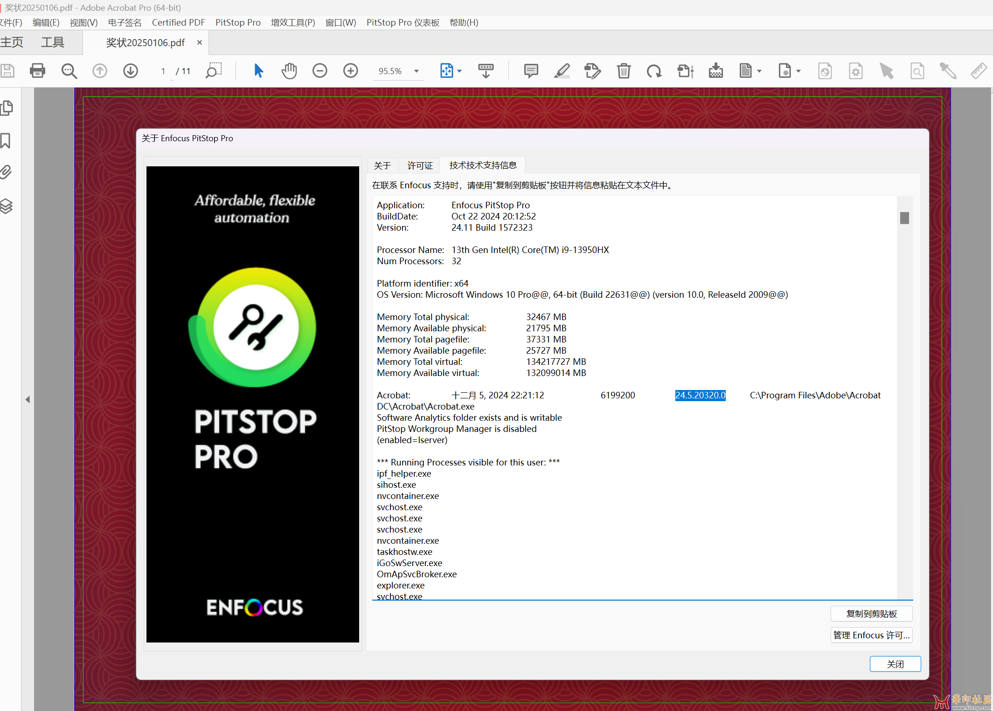
Task: Select the Highlighter pen tool
Action: point(562,71)
